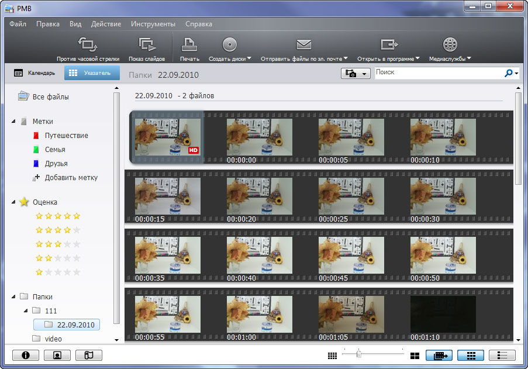528x369 pixels.
Task: Select the dark frame at 00:01:10
Action: pyautogui.click(x=443, y=315)
